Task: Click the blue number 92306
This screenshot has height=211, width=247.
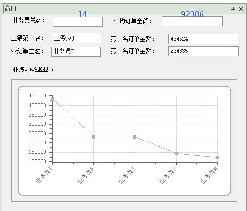Action: click(192, 14)
